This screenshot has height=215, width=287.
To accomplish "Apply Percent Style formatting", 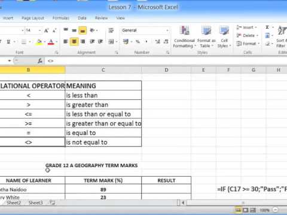I will pyautogui.click(x=138, y=41).
